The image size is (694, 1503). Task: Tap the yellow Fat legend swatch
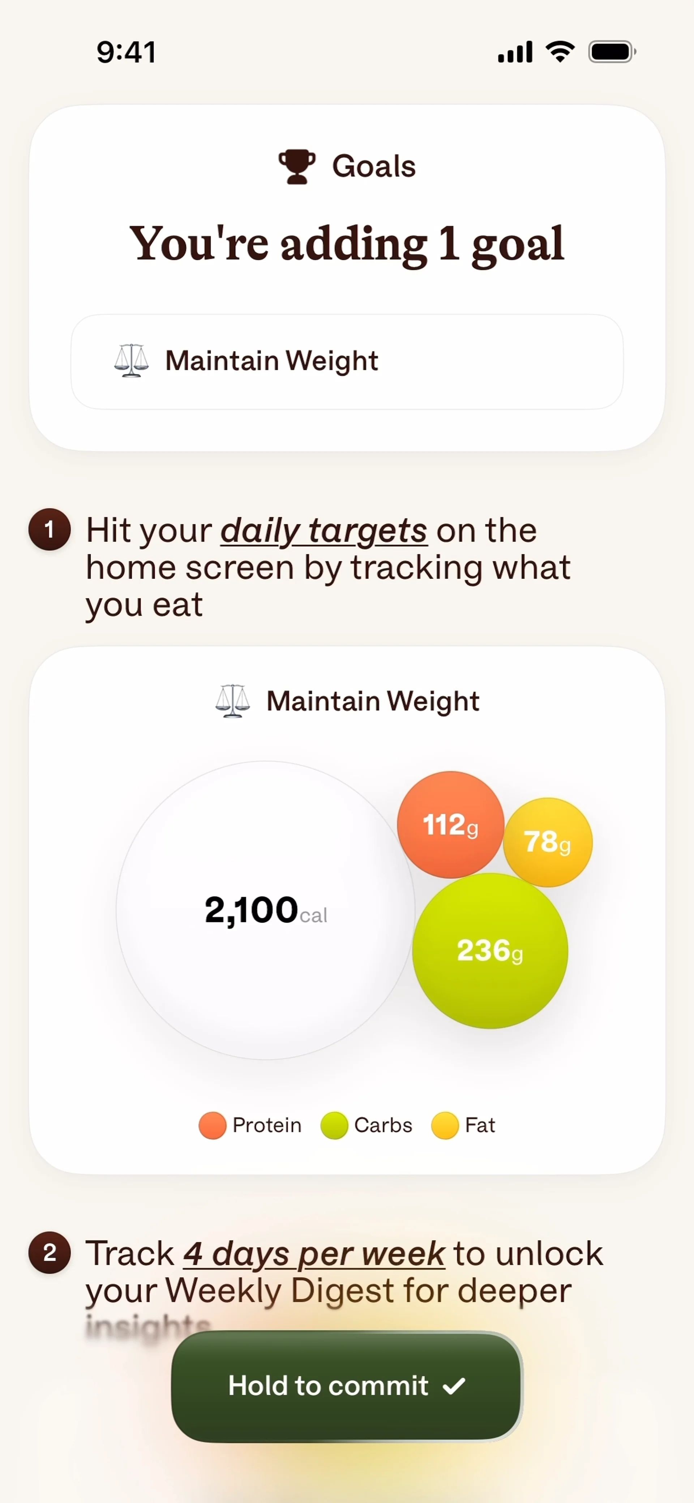coord(445,1125)
